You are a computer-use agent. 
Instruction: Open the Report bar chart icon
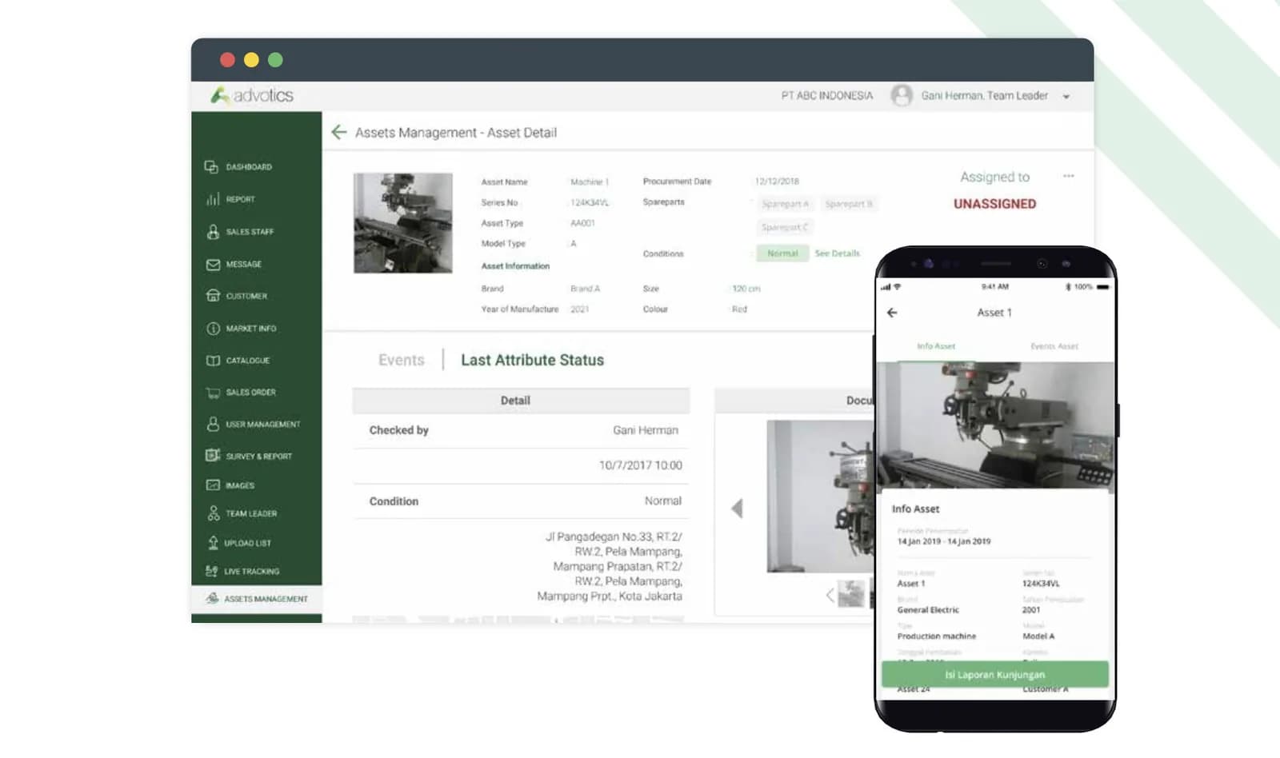[x=212, y=199]
